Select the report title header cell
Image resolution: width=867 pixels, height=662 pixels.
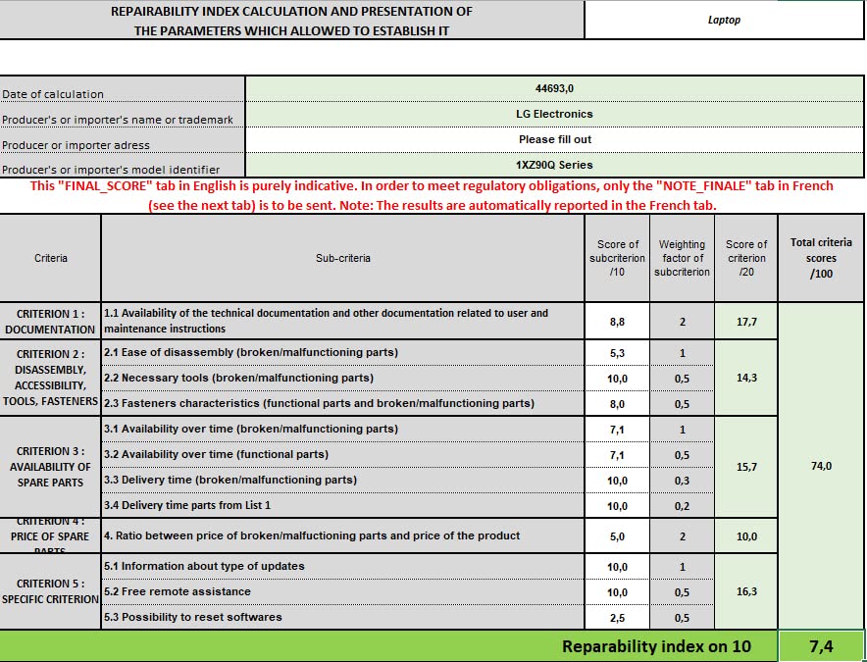pos(291,20)
